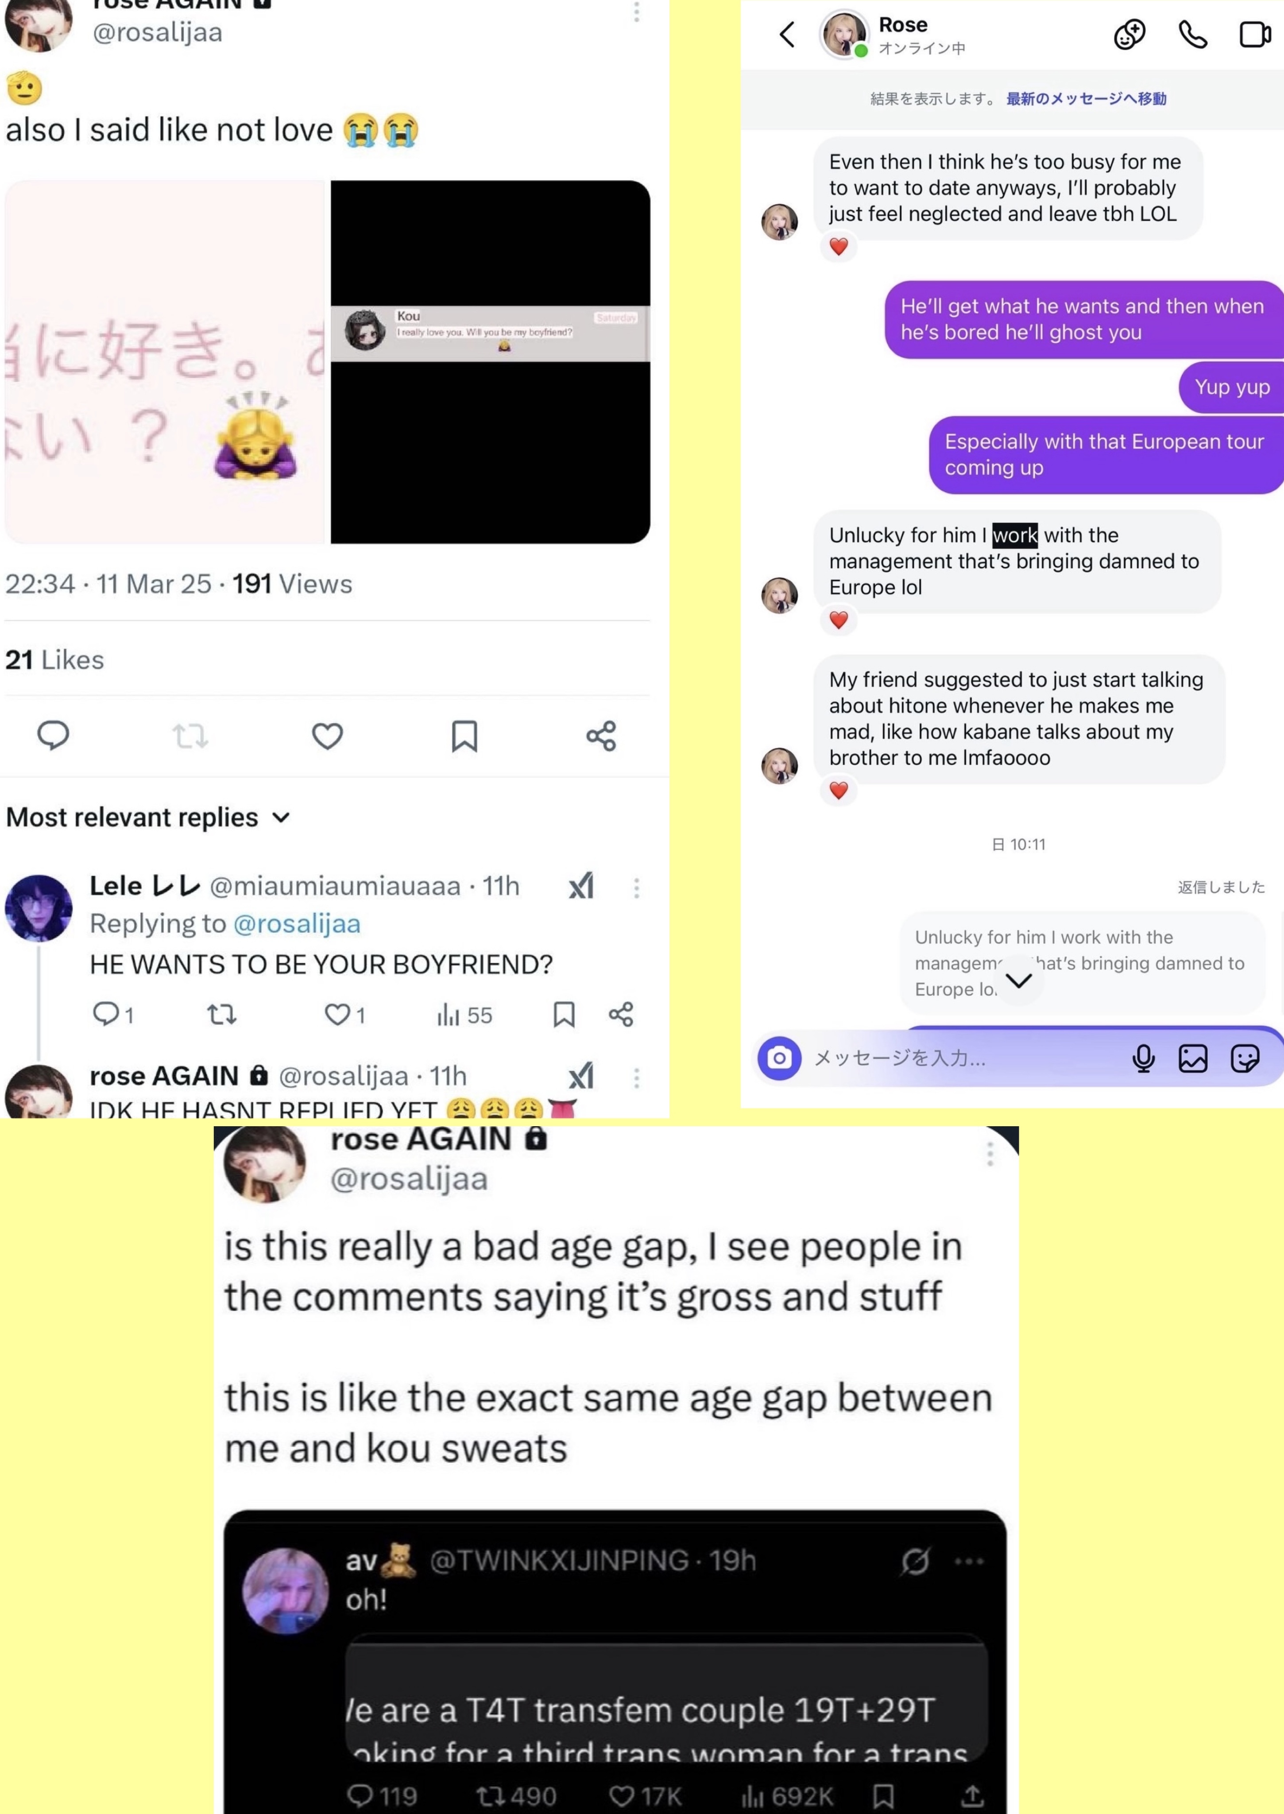Screen dimensions: 1284x1814
Task: Open the more options menu on Lele's reply
Action: (637, 888)
